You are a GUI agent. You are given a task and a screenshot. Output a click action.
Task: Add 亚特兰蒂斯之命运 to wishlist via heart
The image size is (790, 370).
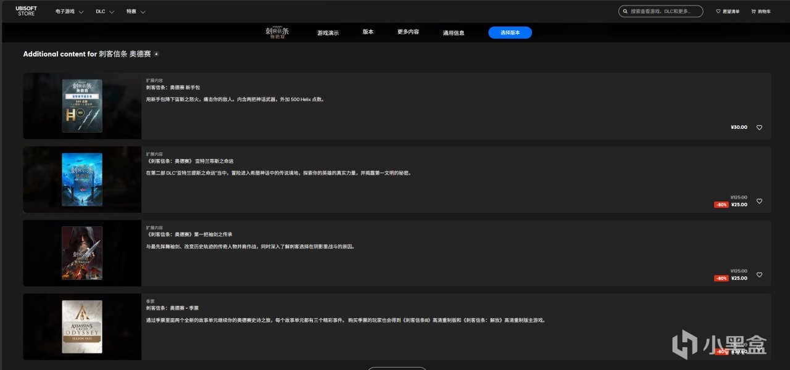(759, 201)
